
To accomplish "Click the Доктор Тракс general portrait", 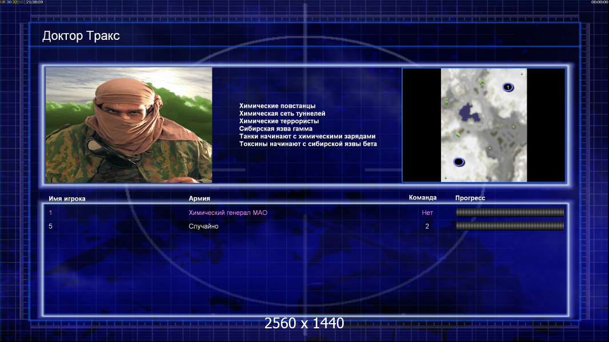I will click(x=129, y=125).
